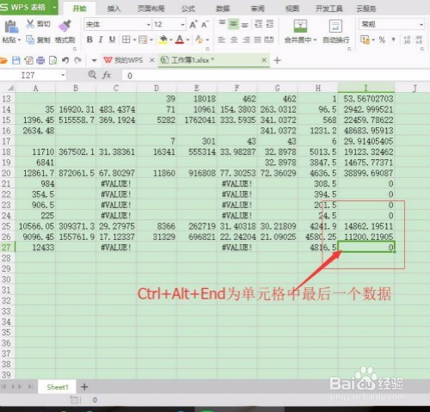Viewport: 430px width, 412px height.
Task: Open the font name 宋体 dropdown
Action: [149, 25]
